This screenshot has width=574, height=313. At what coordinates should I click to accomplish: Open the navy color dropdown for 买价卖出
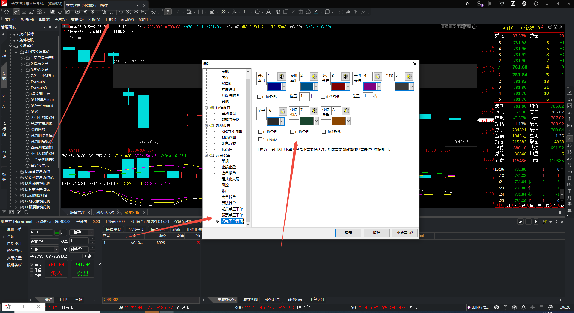tap(284, 87)
